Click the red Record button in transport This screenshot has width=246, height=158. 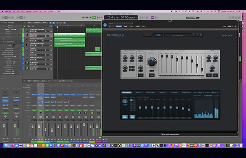[98, 17]
